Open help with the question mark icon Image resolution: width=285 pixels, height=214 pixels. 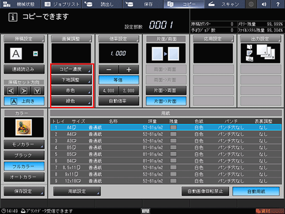pos(278,4)
